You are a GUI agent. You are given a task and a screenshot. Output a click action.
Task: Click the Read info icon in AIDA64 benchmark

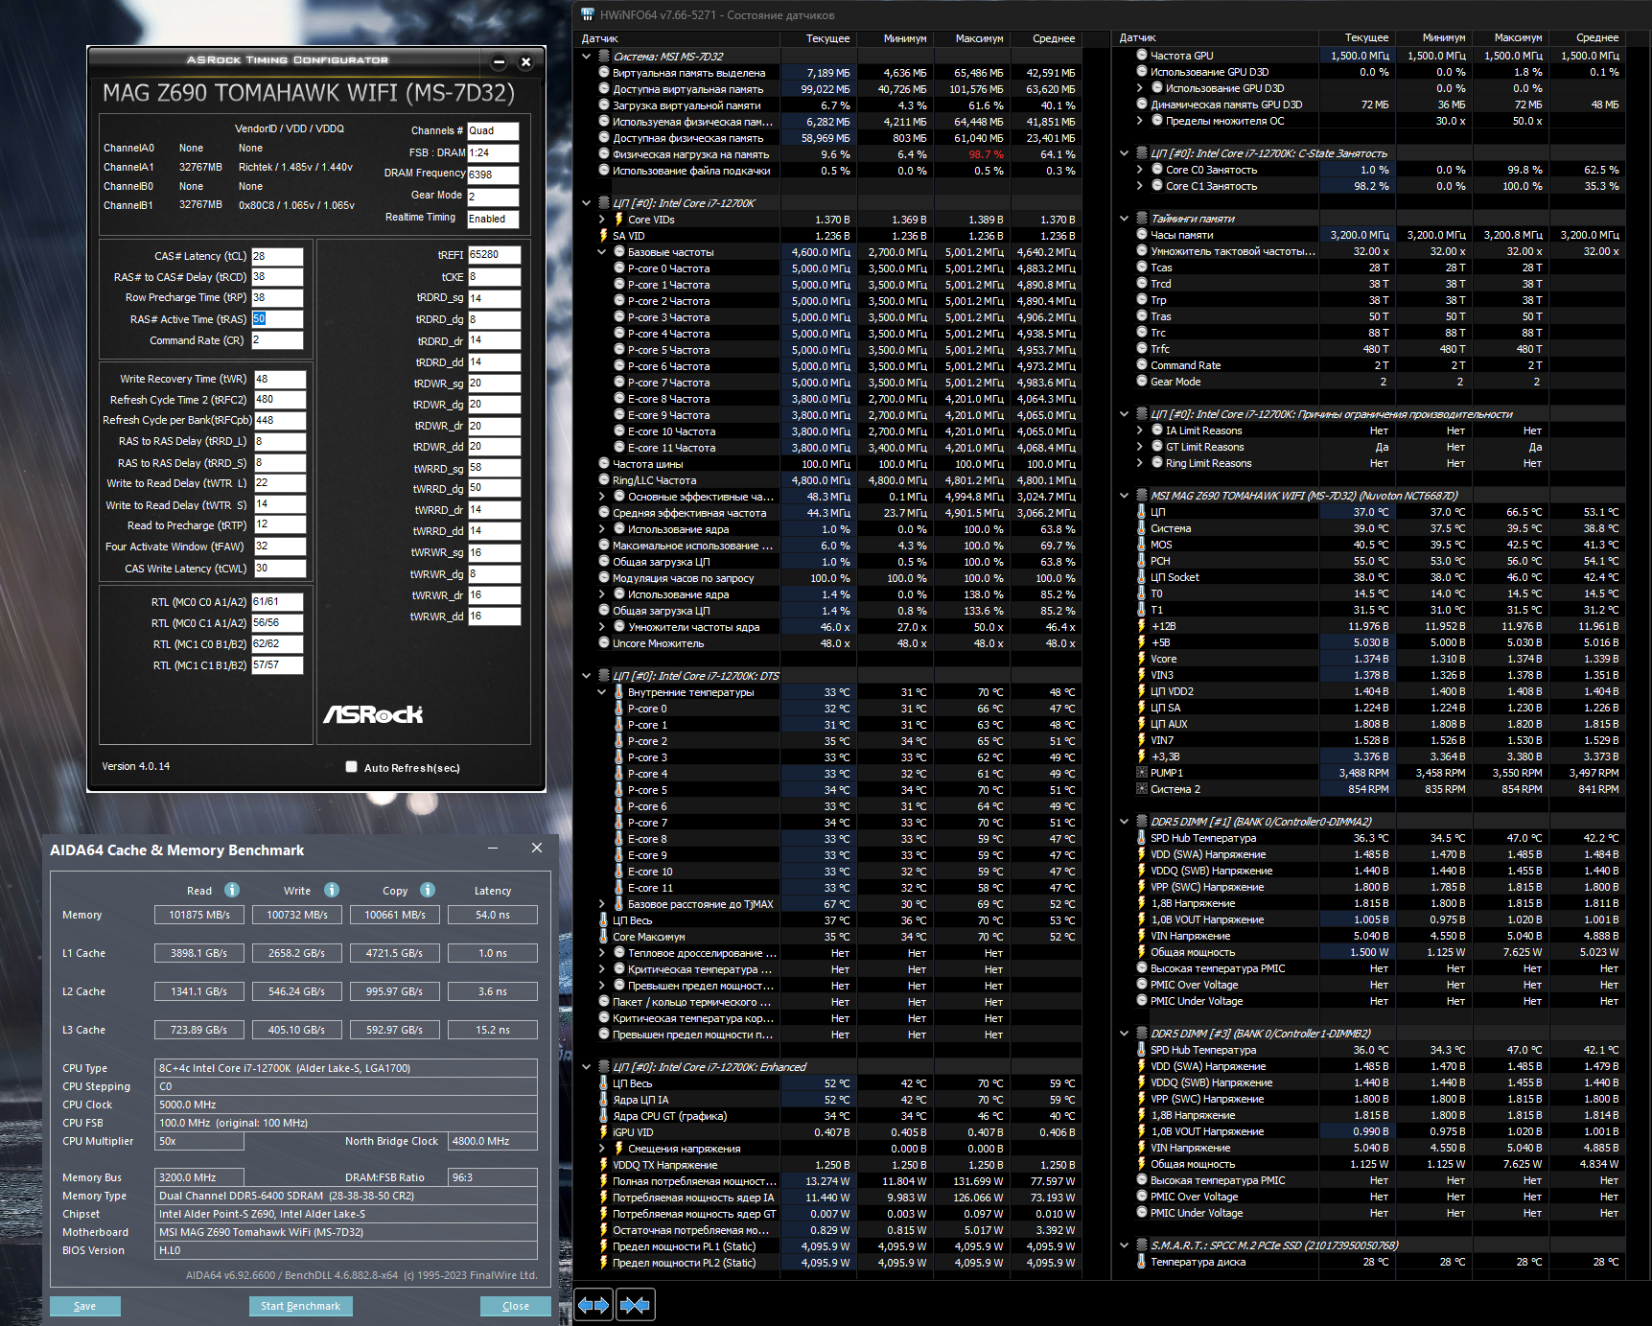(232, 890)
